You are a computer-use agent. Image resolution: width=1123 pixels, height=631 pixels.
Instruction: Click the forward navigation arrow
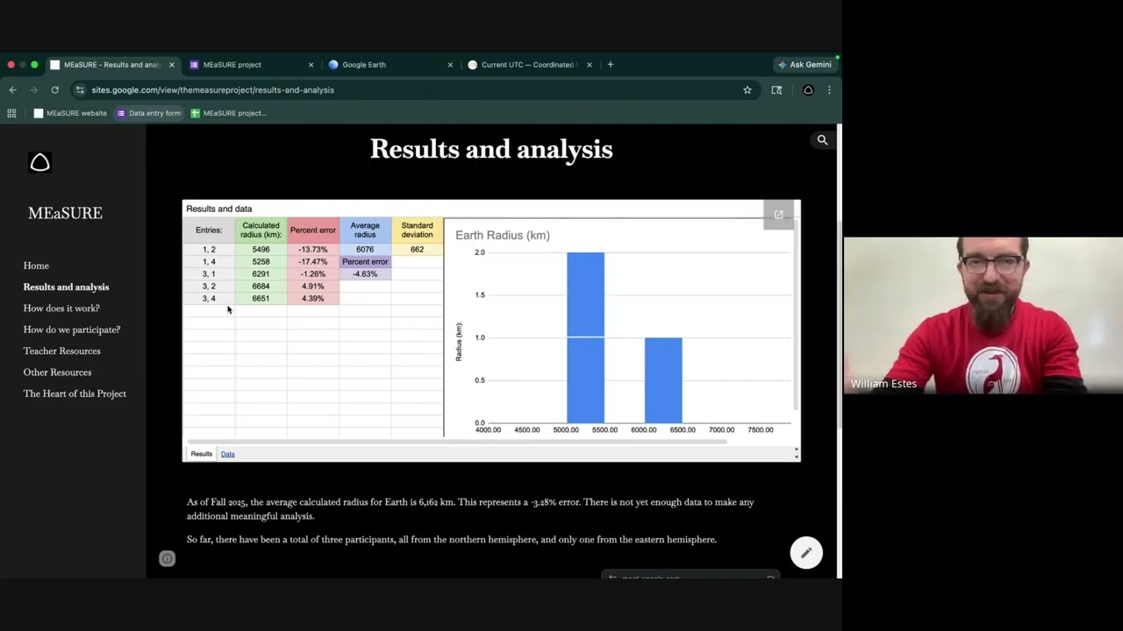point(33,89)
